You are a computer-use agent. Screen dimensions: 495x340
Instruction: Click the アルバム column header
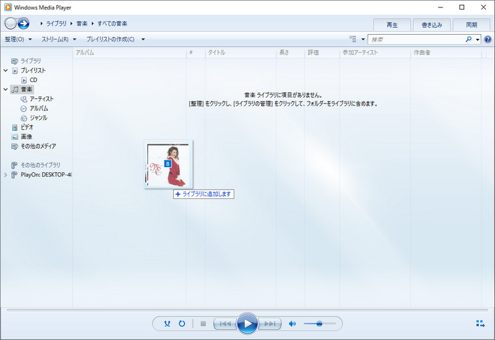tap(129, 53)
